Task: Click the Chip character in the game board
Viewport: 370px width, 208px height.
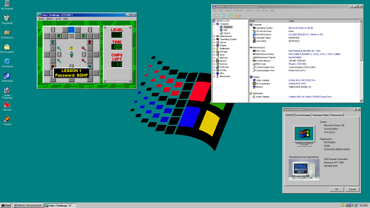Action: [x=71, y=54]
